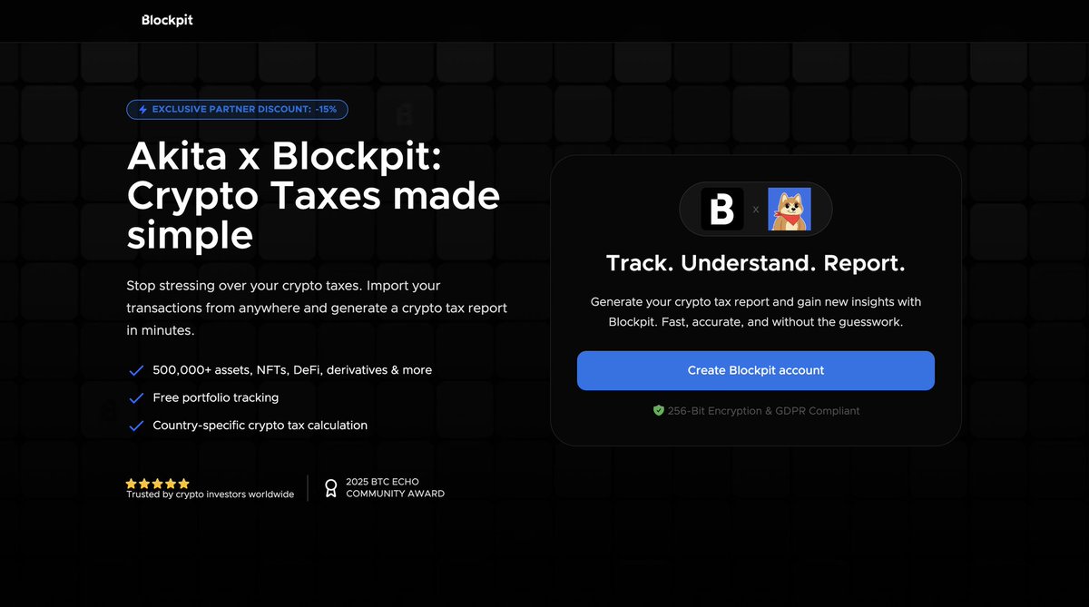The height and width of the screenshot is (607, 1089).
Task: Click checkmark beside Country-specific crypto tax calculation
Action: tap(136, 426)
